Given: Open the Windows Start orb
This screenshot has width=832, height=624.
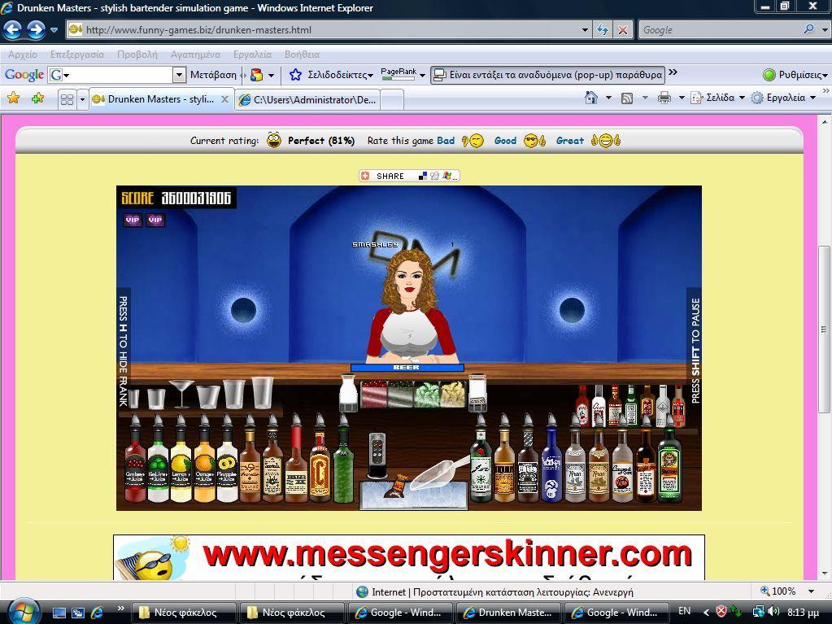Looking at the screenshot, I should (x=24, y=611).
